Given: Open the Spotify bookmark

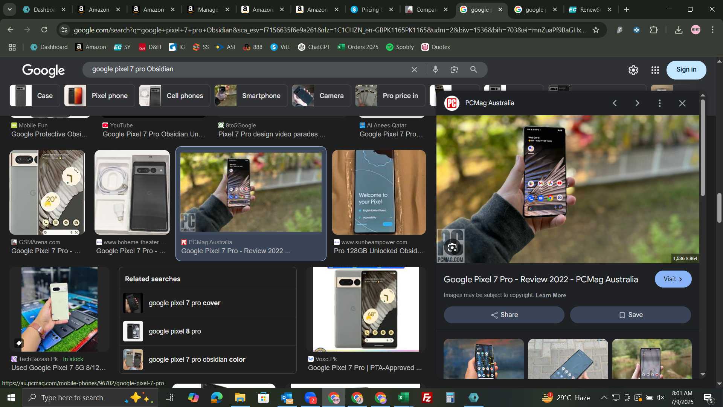Looking at the screenshot, I should pos(400,47).
